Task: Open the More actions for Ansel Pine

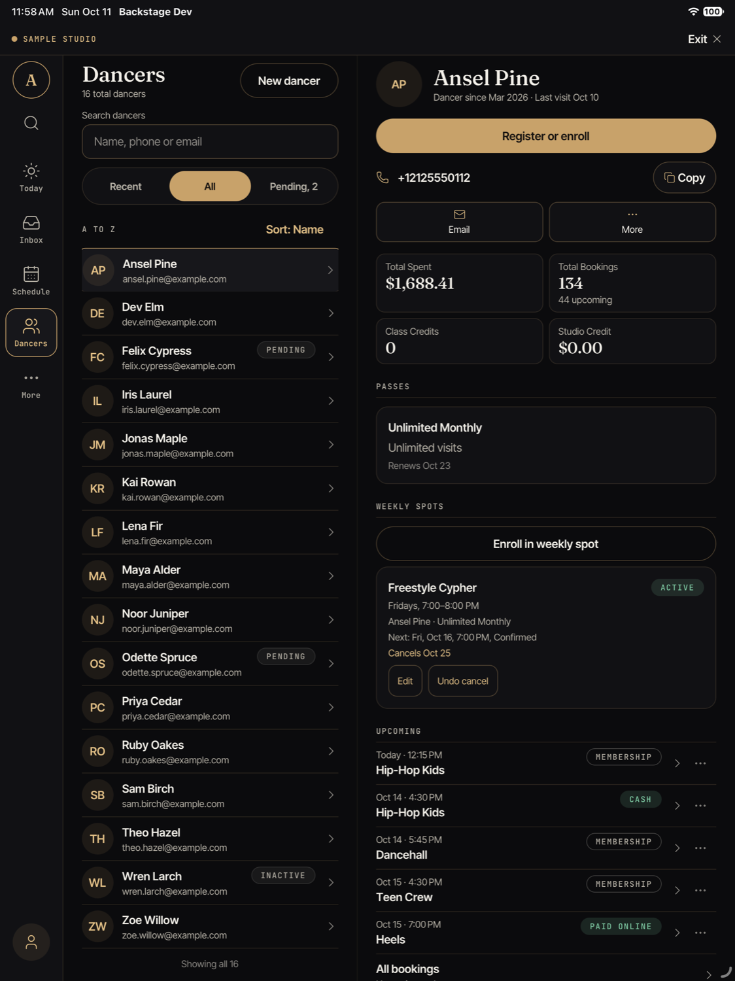Action: [x=632, y=222]
